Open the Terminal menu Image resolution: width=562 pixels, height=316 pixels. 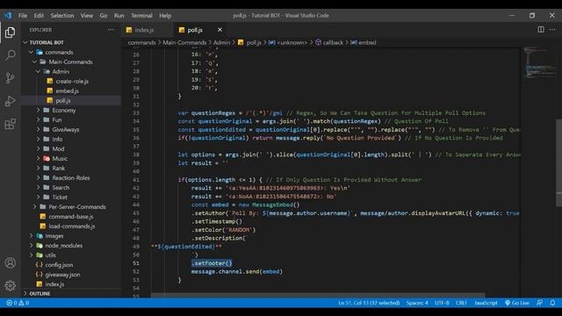pos(141,16)
